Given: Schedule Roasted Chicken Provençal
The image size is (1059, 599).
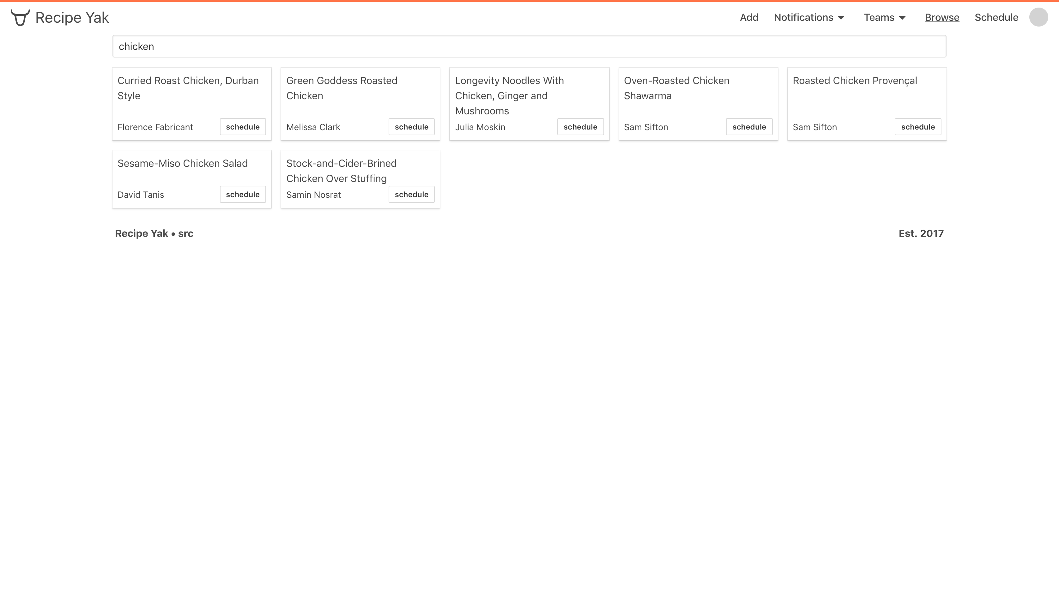Looking at the screenshot, I should [917, 127].
